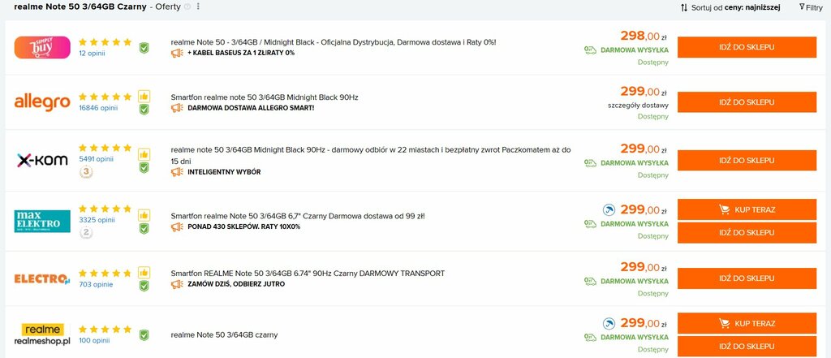Click KUP TERAZ for the Max Elektro offer
Viewport: 831px width, 358px height.
coord(747,209)
